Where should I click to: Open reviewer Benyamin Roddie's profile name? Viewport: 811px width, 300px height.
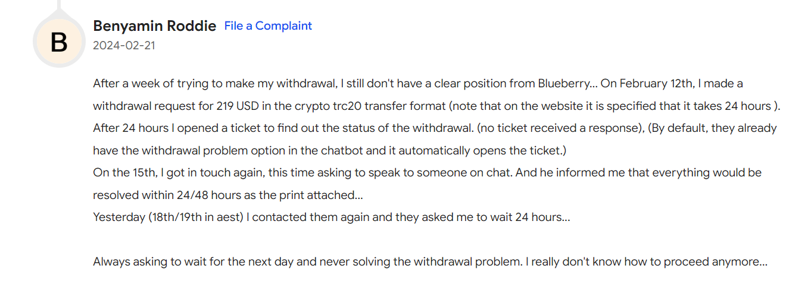pos(154,26)
